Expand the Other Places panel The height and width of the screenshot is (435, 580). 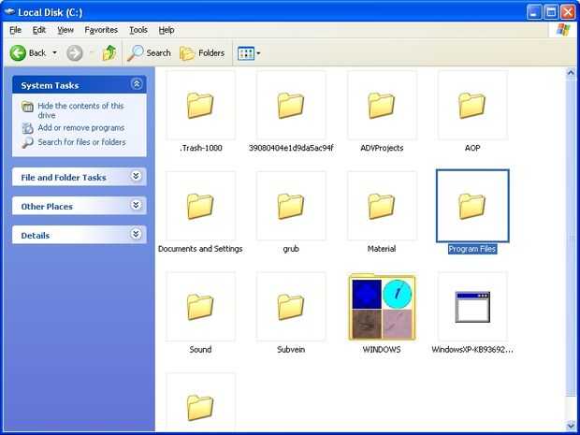137,205
